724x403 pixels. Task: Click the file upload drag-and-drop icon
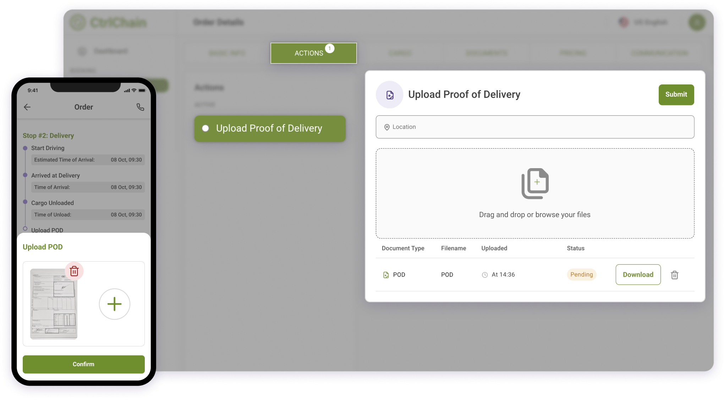click(536, 184)
